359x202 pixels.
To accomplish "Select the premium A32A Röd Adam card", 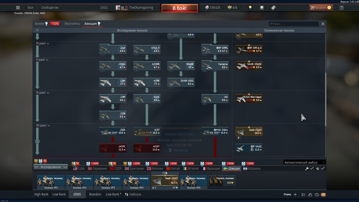I will coord(249,98).
